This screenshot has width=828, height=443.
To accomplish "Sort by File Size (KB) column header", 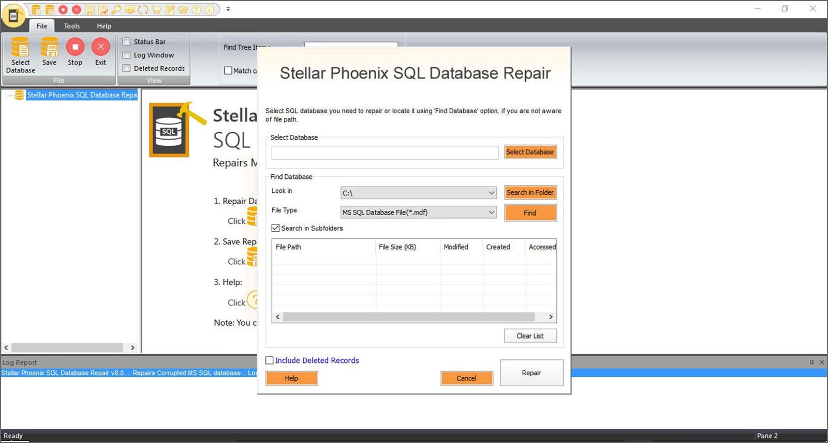I will (408, 247).
